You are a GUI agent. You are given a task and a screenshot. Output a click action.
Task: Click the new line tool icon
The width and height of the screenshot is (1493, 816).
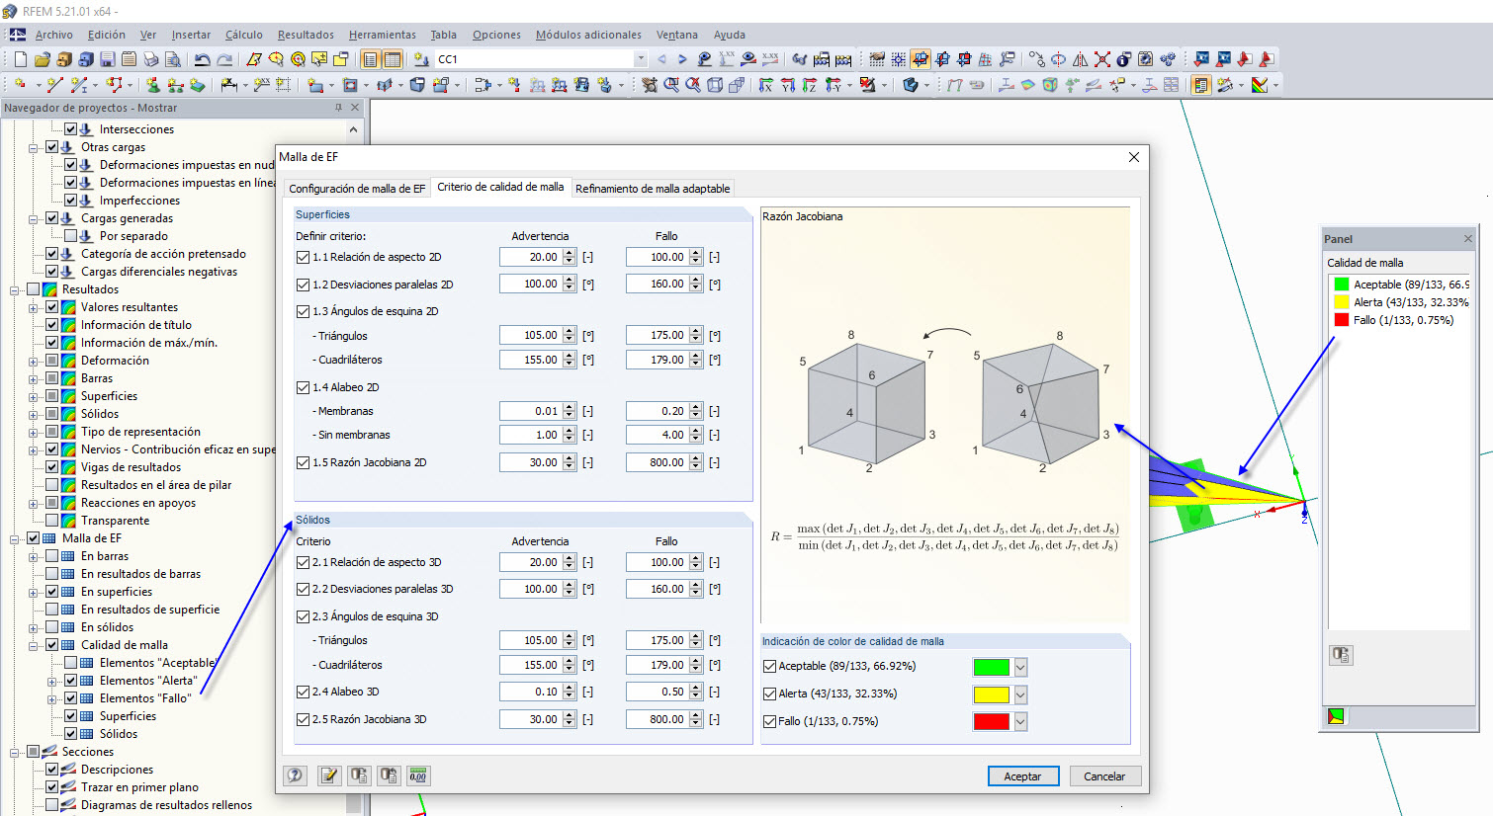[54, 86]
